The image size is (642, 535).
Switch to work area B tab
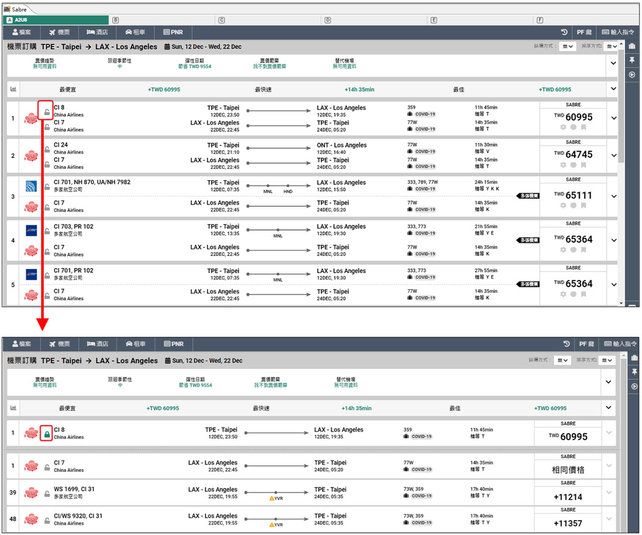pyautogui.click(x=163, y=20)
